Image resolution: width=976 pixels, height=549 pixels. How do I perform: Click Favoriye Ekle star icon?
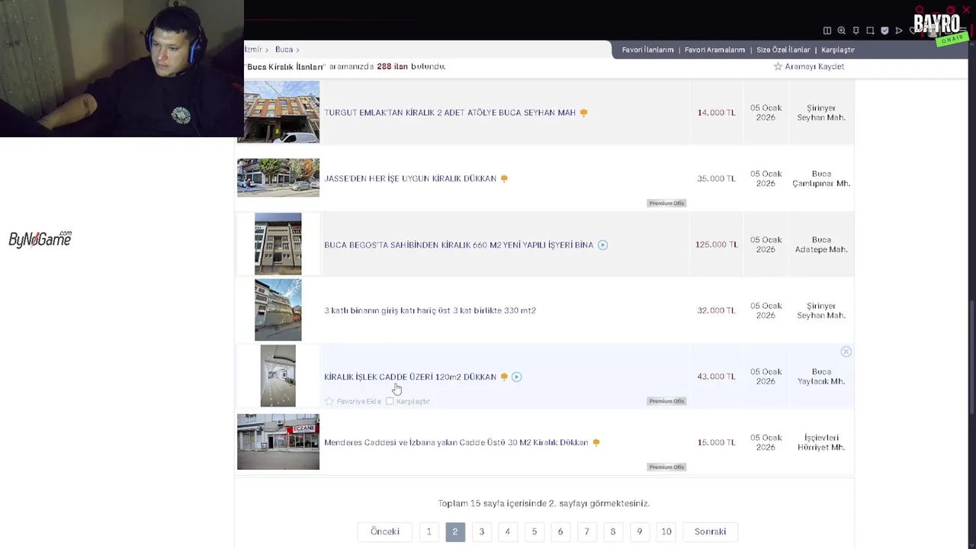329,401
